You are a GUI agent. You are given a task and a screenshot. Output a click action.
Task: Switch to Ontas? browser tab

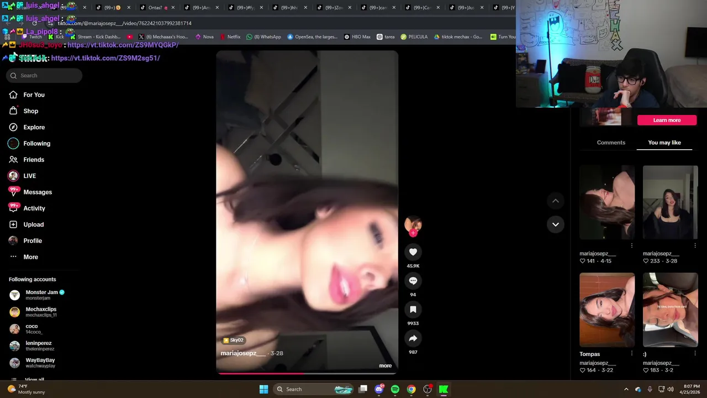pyautogui.click(x=155, y=8)
